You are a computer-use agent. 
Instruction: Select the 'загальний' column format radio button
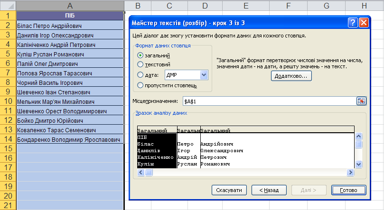[x=140, y=55]
